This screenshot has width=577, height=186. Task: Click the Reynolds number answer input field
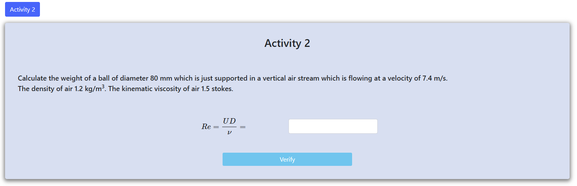pos(333,126)
